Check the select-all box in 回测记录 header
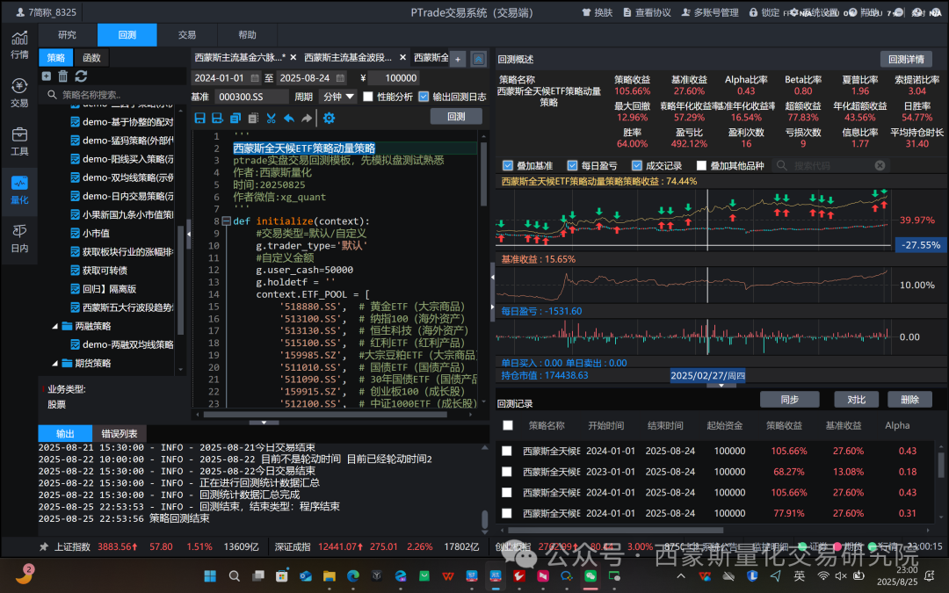The width and height of the screenshot is (949, 593). 508,425
